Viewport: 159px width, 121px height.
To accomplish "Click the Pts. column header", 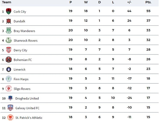I will 148,2.
